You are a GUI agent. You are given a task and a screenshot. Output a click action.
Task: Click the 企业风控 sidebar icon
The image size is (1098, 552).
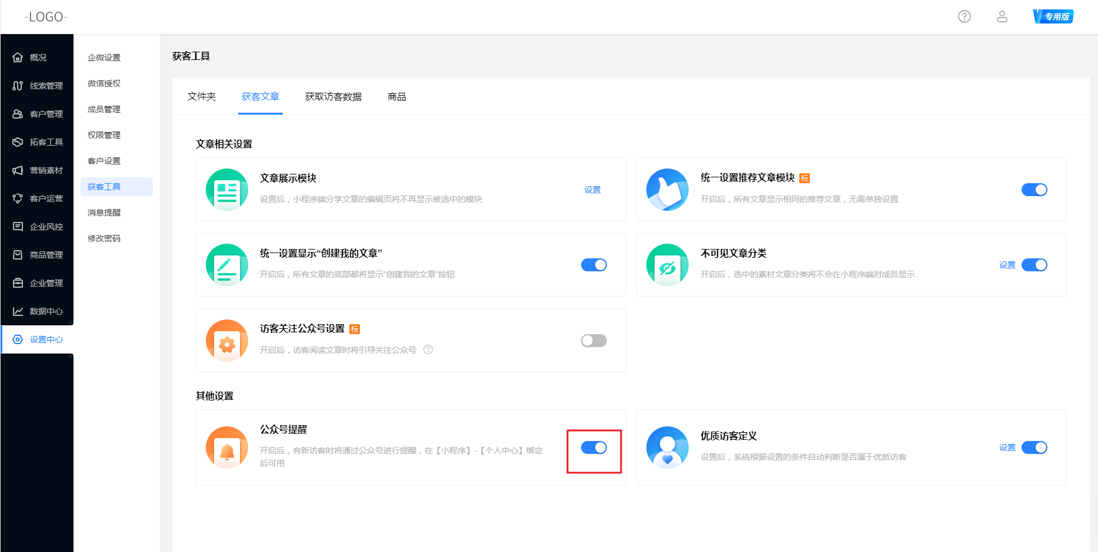pyautogui.click(x=18, y=227)
